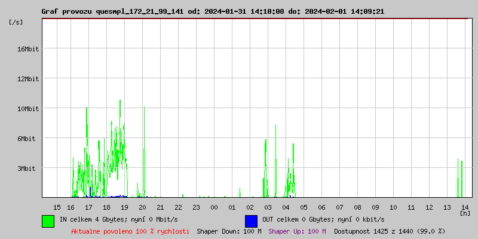This screenshot has height=239, width=478.
Task: Select the 16Mbit y-axis label
Action: (x=28, y=49)
